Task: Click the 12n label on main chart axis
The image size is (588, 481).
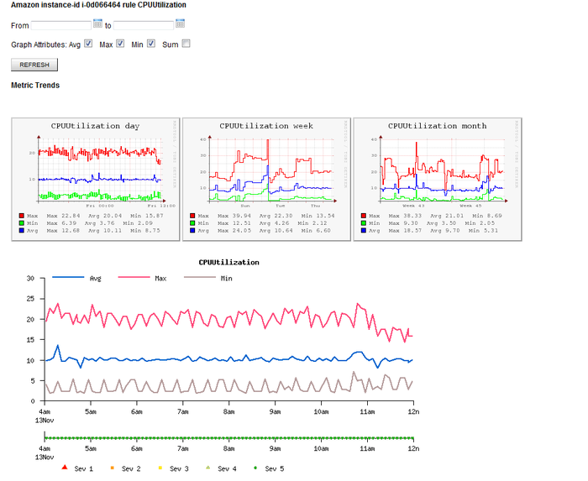Action: point(413,411)
